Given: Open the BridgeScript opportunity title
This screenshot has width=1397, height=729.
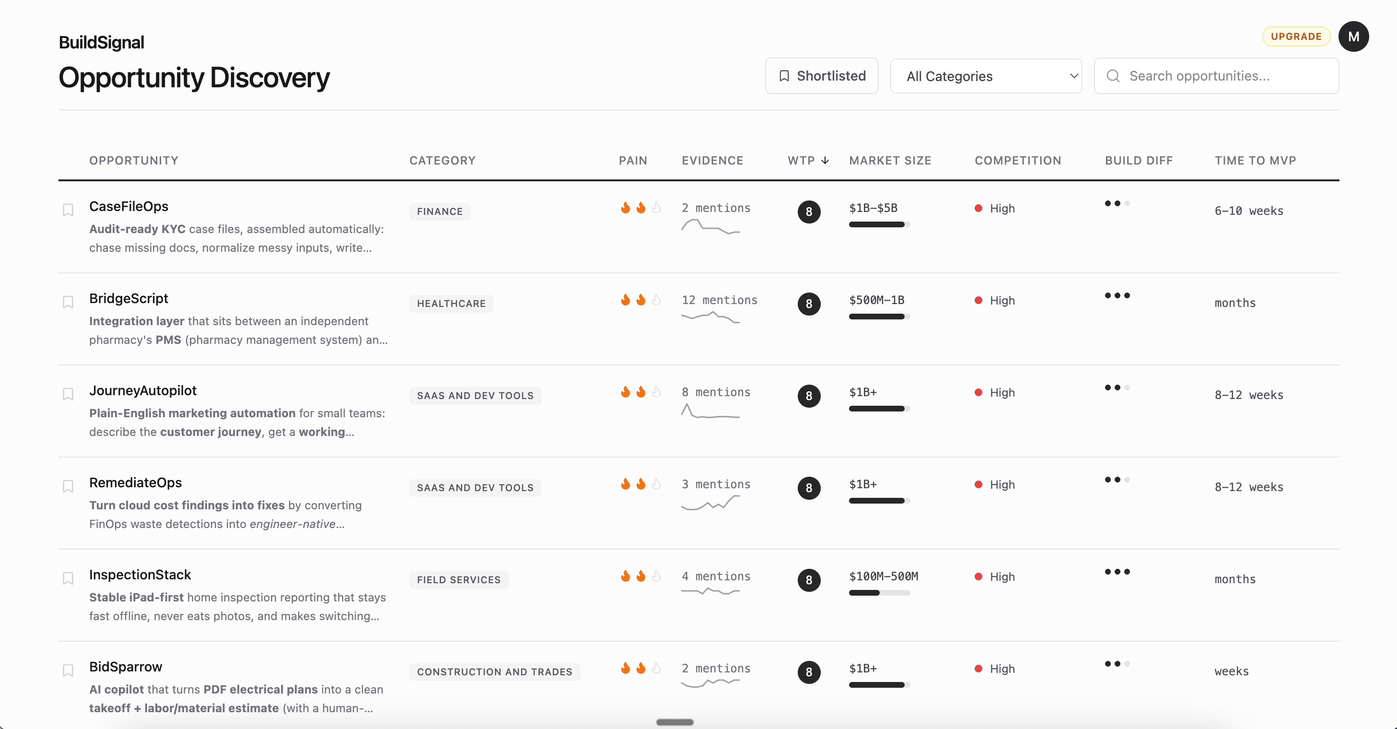Looking at the screenshot, I should click(128, 298).
